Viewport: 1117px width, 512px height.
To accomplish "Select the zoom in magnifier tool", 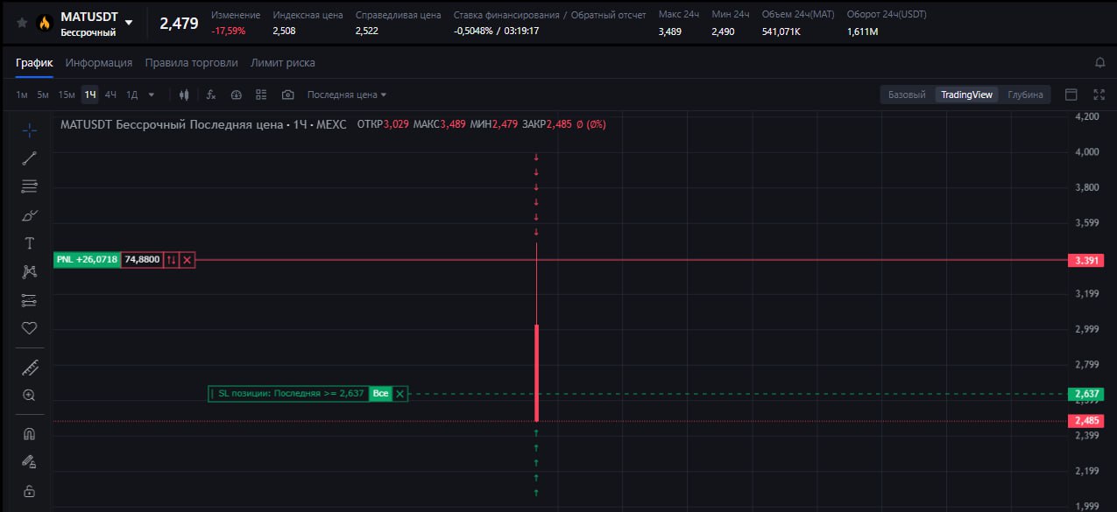I will click(29, 396).
